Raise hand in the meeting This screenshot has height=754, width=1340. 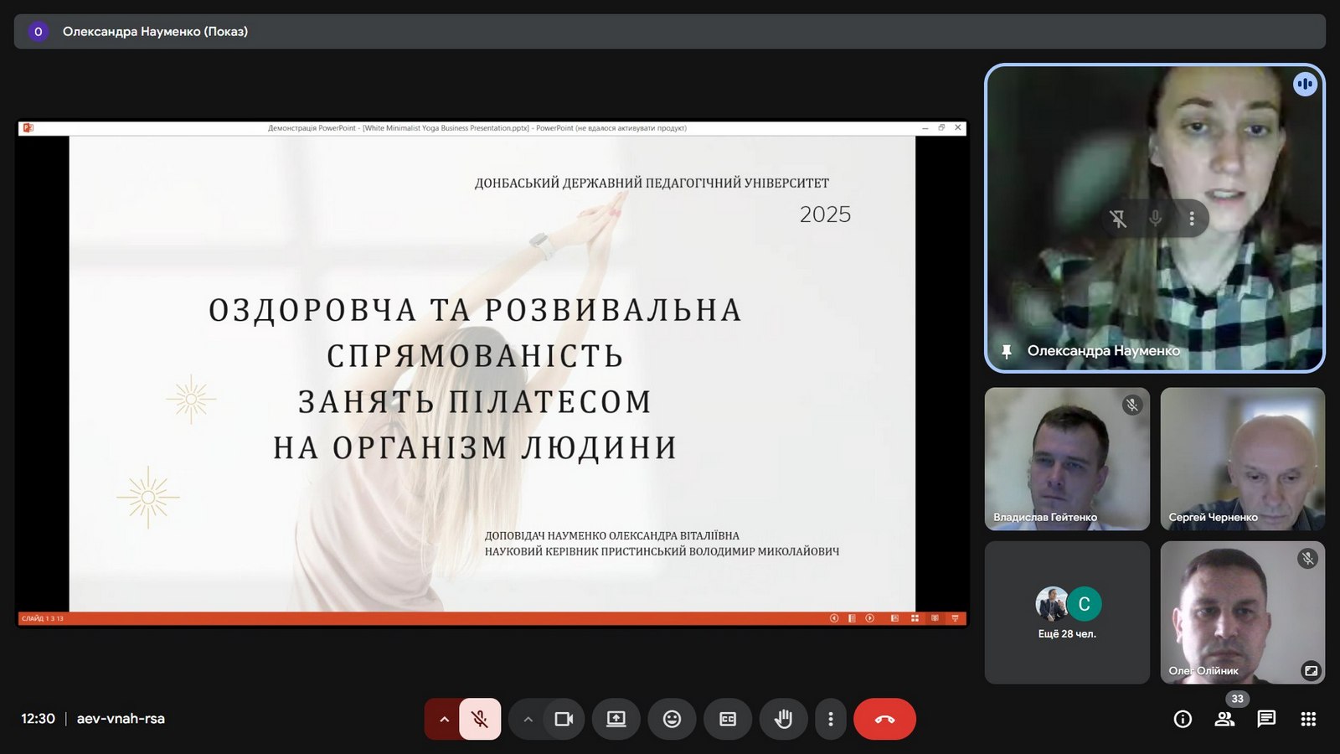coord(783,719)
